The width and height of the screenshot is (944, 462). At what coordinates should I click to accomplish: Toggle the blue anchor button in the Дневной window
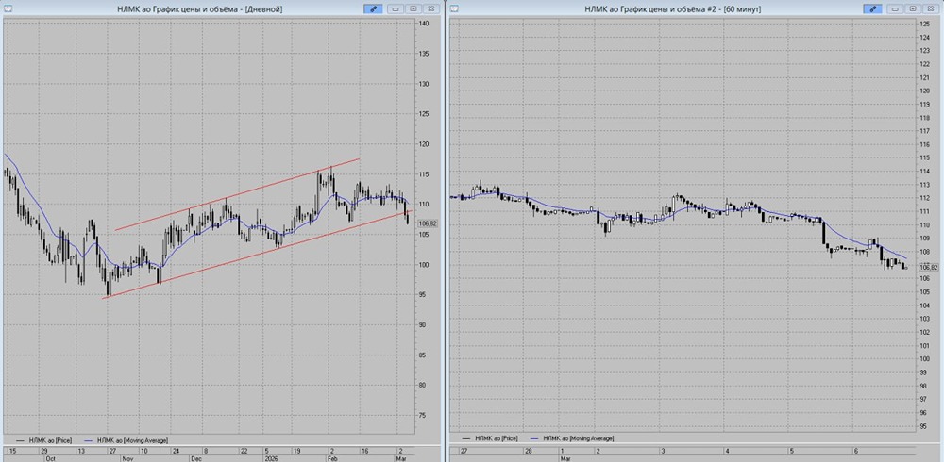click(x=373, y=9)
